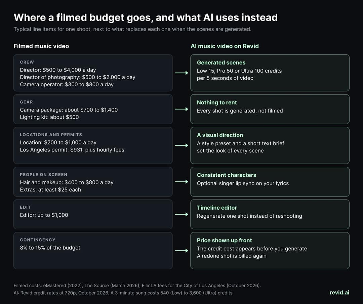363x304 pixels.
Task: Click the 'Timeline editor' card title
Action: (217, 208)
